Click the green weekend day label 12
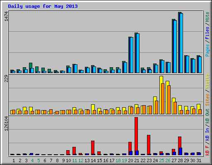 pyautogui.click(x=81, y=160)
